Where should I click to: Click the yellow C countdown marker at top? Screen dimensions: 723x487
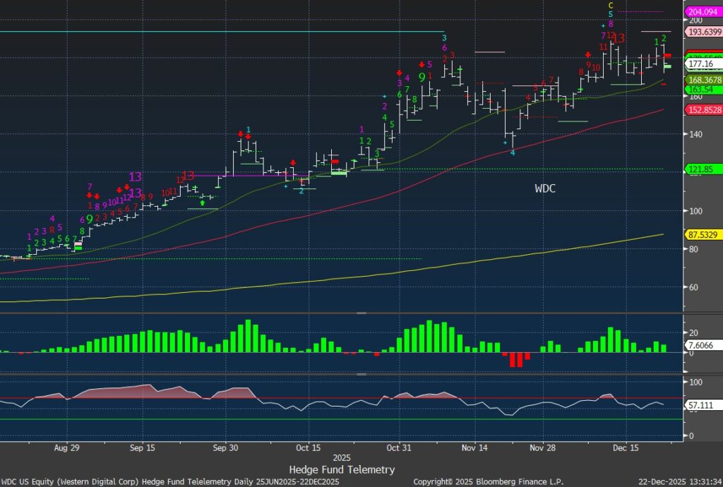pos(611,5)
